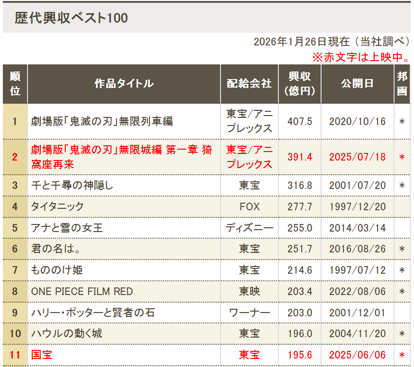
Task: Select title もののけ姫
Action: point(57,270)
